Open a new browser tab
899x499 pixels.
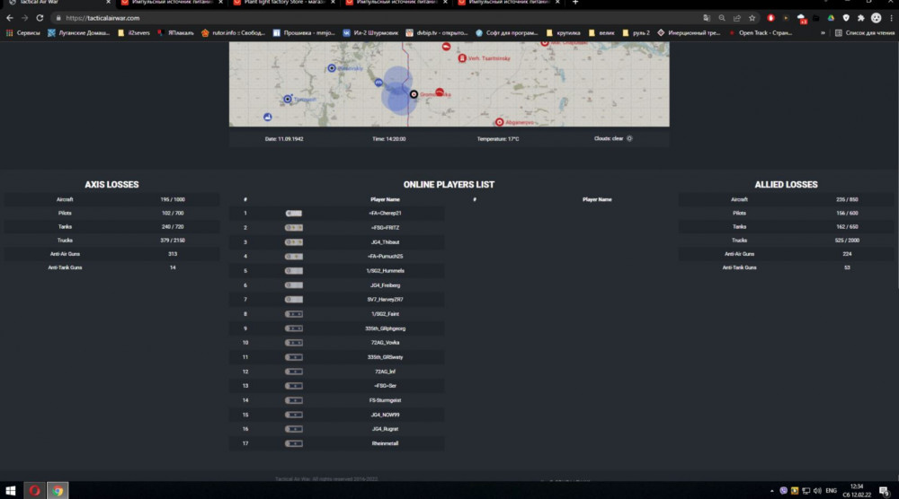tap(575, 3)
